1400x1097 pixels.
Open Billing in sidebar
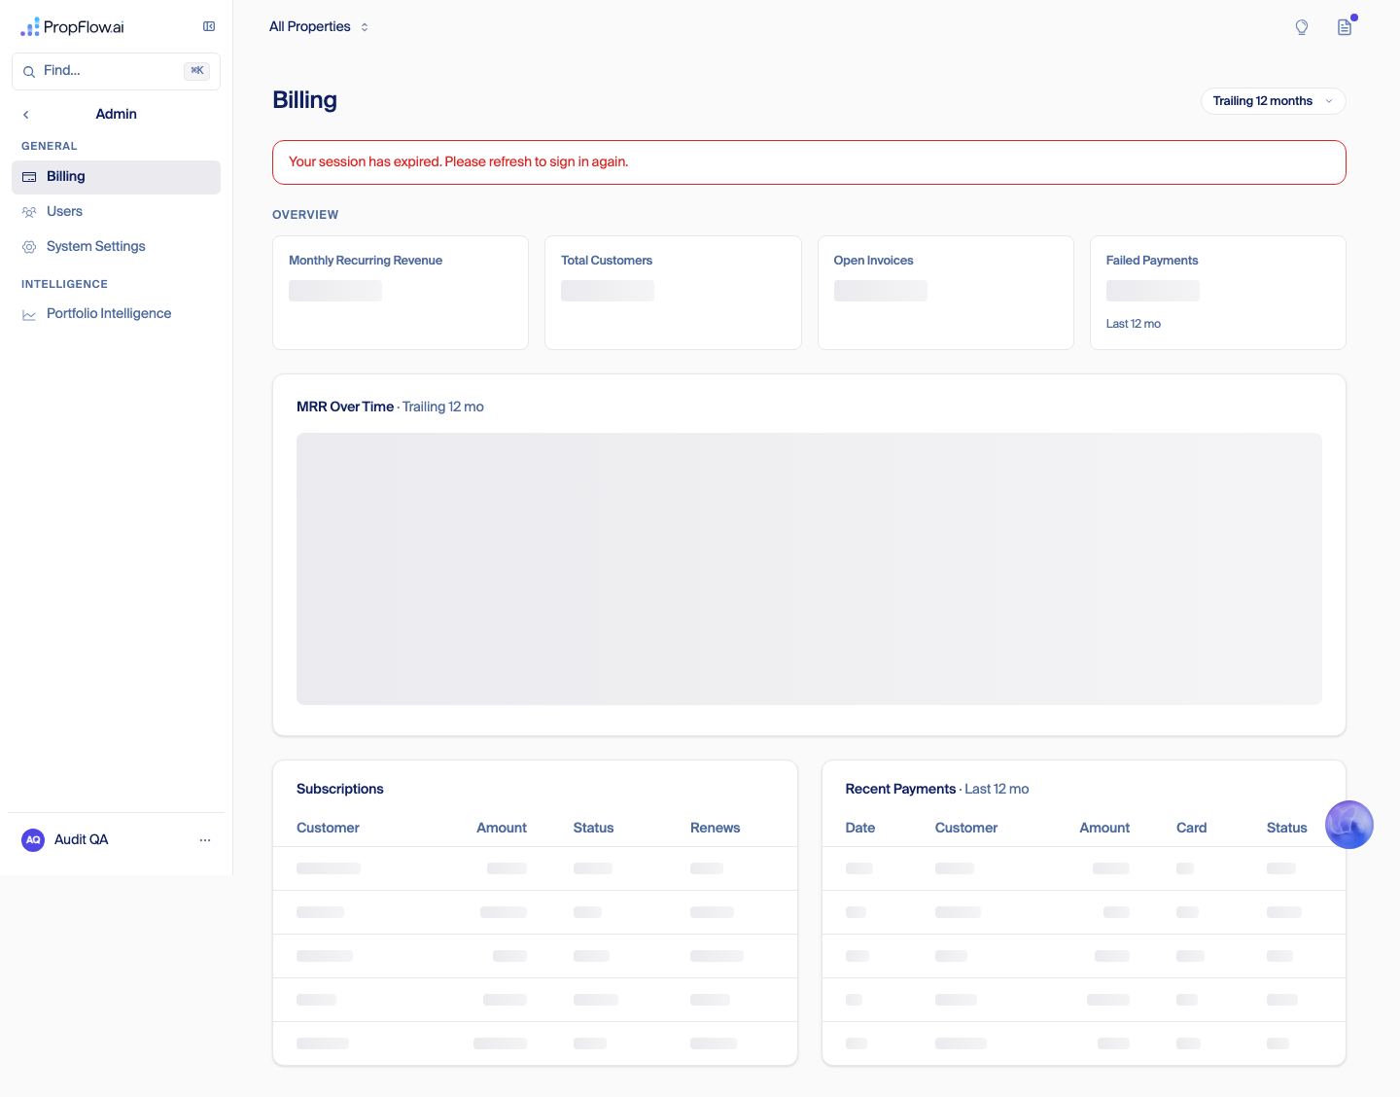[116, 177]
